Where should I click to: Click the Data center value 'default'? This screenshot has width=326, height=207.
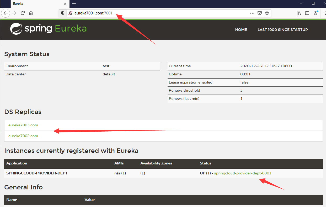pyautogui.click(x=109, y=74)
